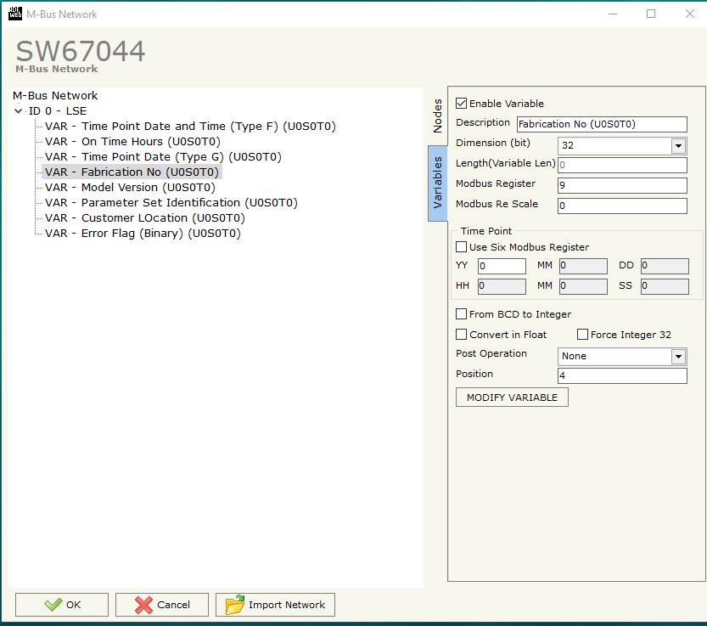Viewport: 707px width, 626px height.
Task: Click the Import Network folder icon
Action: point(235,604)
